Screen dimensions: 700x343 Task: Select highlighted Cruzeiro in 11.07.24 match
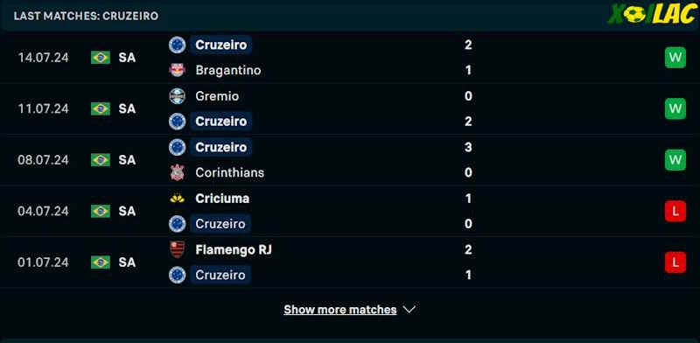tap(221, 122)
